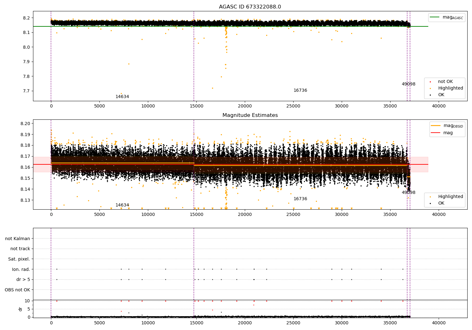472x330 pixels.
Task: Click y-tick '7.7' on top plot
Action: pyautogui.click(x=26, y=91)
